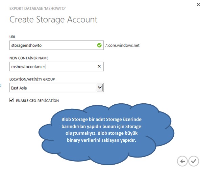Click the green URL validation checkmark

[x=99, y=45]
